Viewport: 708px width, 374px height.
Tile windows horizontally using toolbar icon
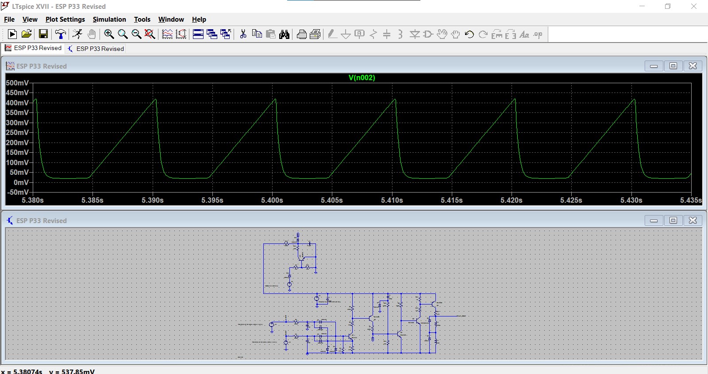click(198, 34)
